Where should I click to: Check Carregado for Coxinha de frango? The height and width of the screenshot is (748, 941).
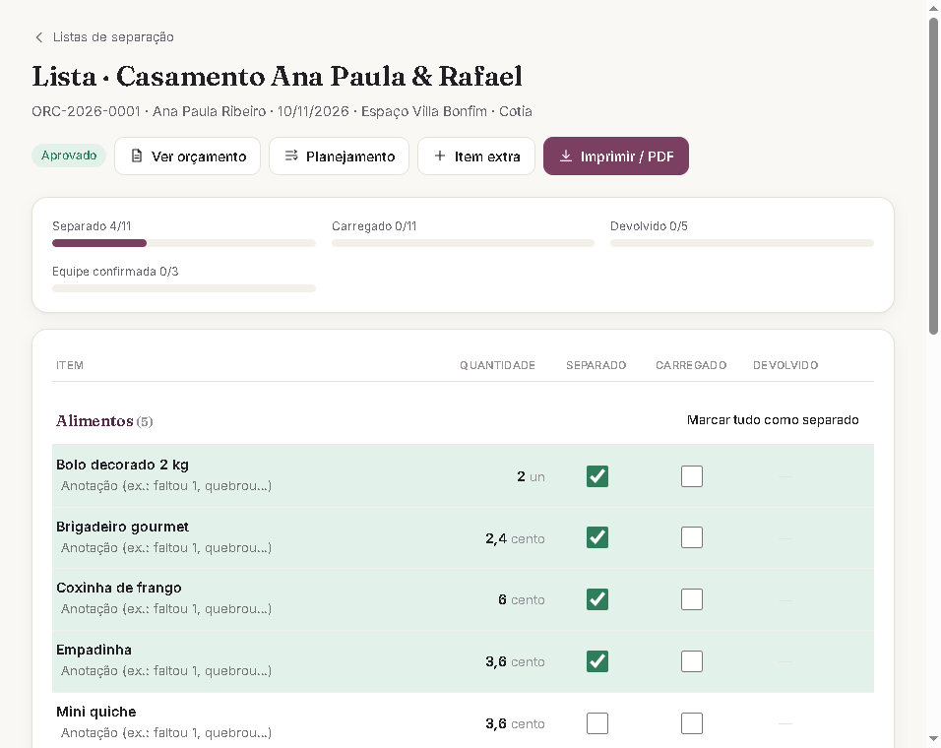[x=692, y=599]
